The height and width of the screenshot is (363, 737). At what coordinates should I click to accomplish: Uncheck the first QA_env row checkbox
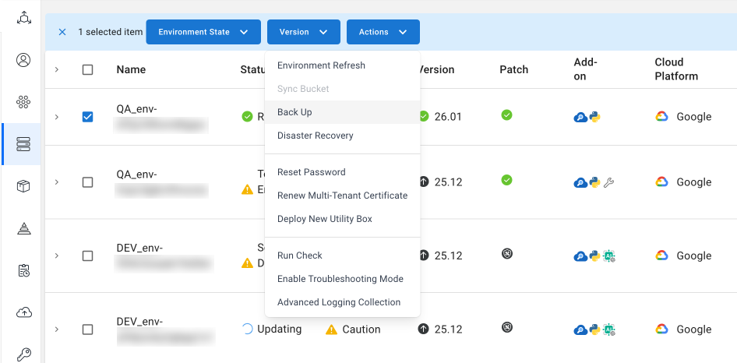pos(87,117)
